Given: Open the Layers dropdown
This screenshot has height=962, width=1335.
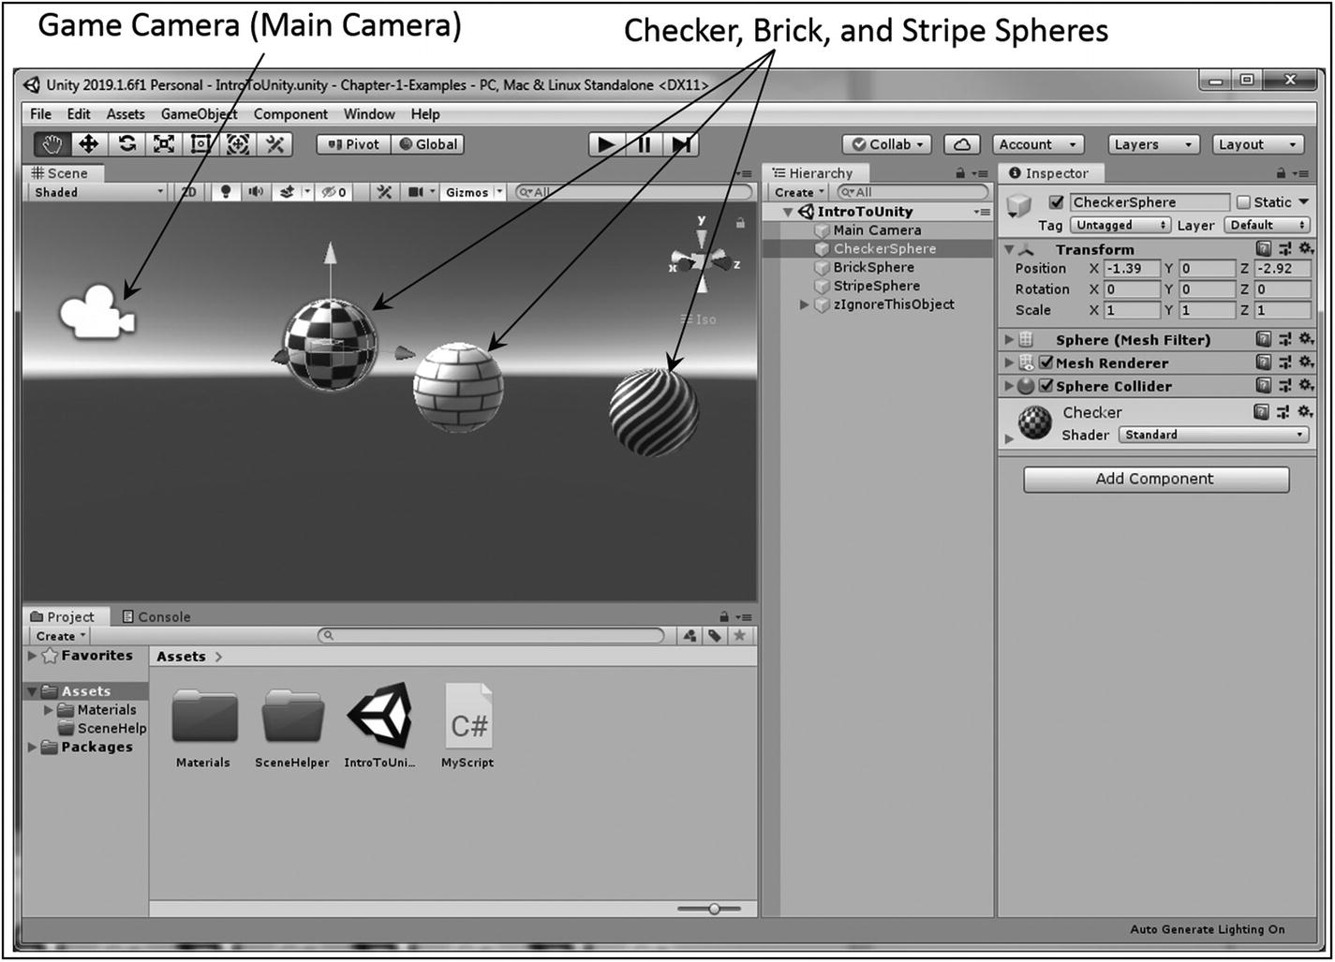Looking at the screenshot, I should [1153, 144].
